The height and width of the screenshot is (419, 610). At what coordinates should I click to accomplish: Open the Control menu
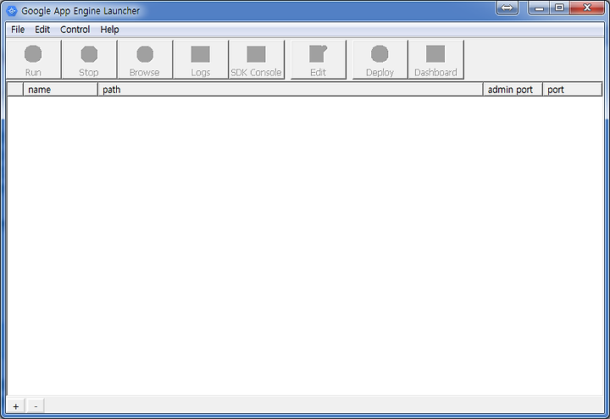coord(75,30)
